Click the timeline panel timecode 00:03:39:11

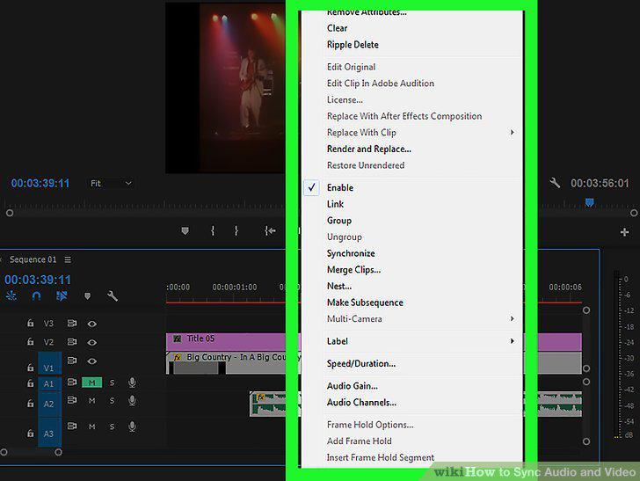pos(38,280)
